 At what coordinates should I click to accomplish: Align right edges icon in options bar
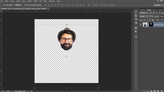tap(62, 5)
